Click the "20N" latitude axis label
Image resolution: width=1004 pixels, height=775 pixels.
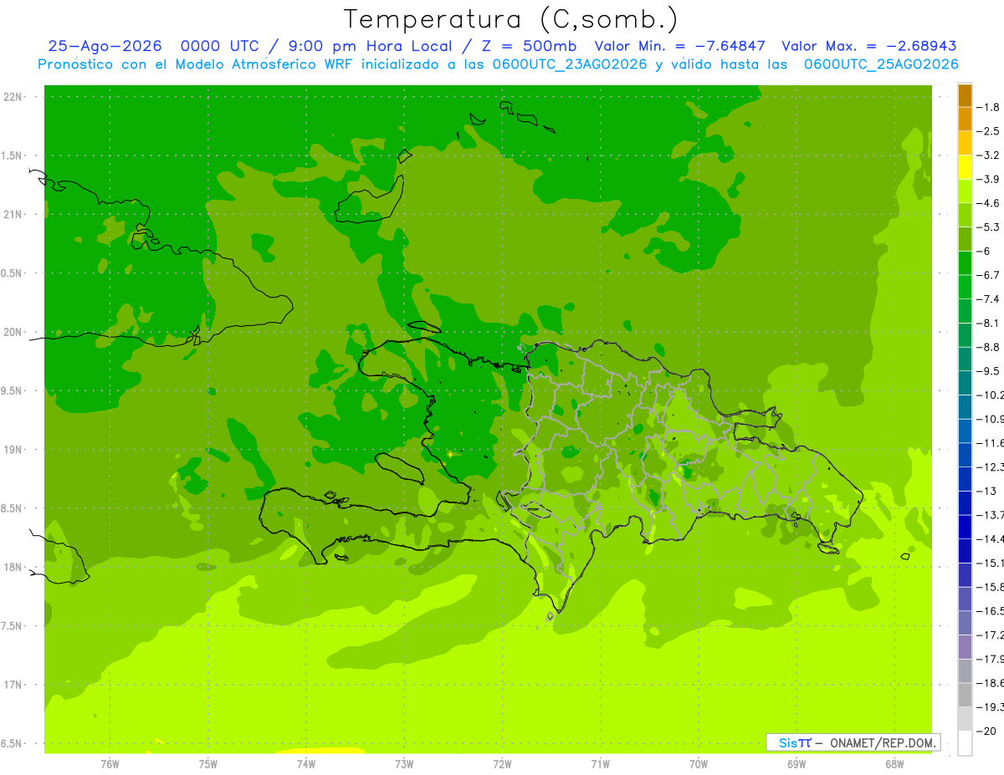coord(12,332)
